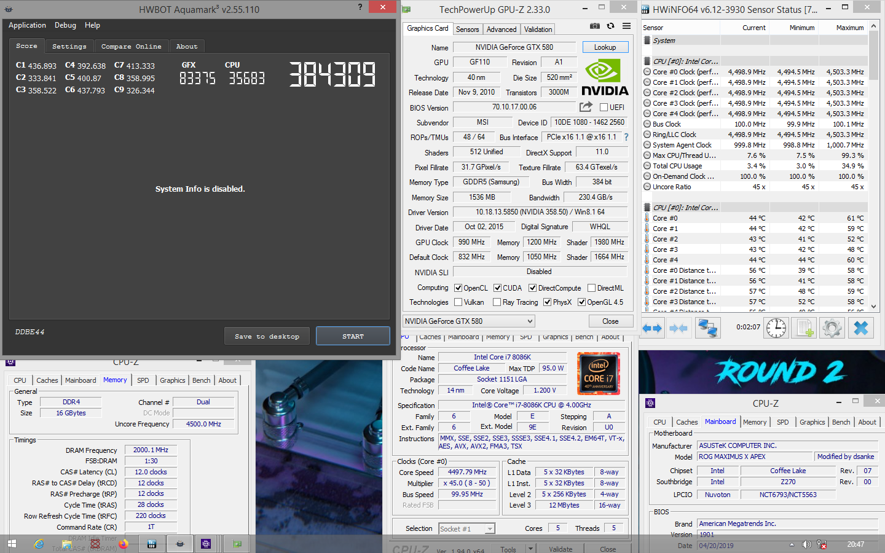Launch Internet Explorer from the taskbar
This screenshot has height=553, width=885.
coord(39,544)
